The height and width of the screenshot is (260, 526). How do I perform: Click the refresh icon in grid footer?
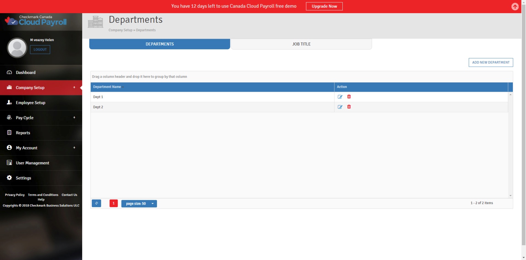[x=96, y=203]
